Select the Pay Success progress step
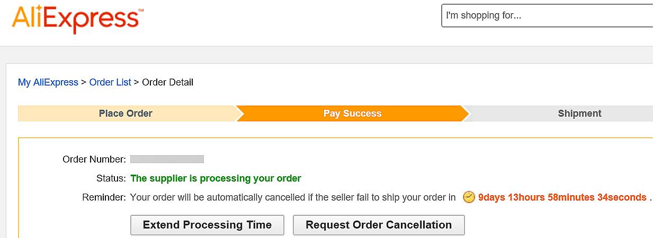653x238 pixels. pos(352,113)
